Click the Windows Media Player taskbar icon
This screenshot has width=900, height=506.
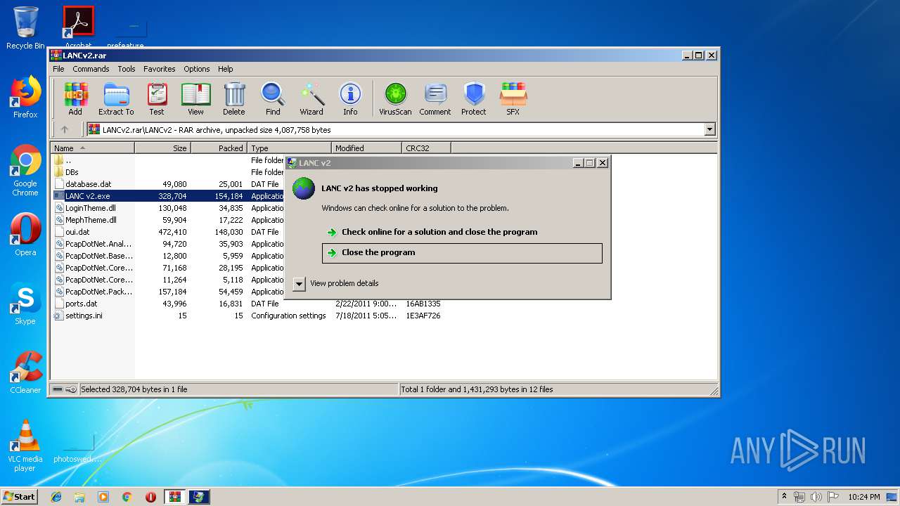click(x=103, y=497)
